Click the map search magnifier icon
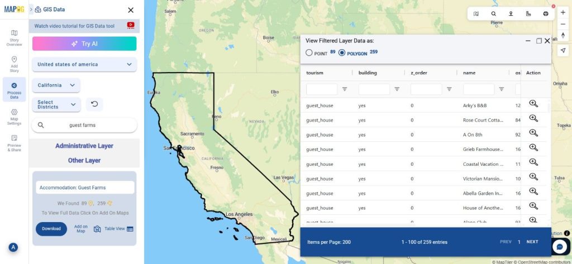The height and width of the screenshot is (264, 572). click(x=493, y=13)
